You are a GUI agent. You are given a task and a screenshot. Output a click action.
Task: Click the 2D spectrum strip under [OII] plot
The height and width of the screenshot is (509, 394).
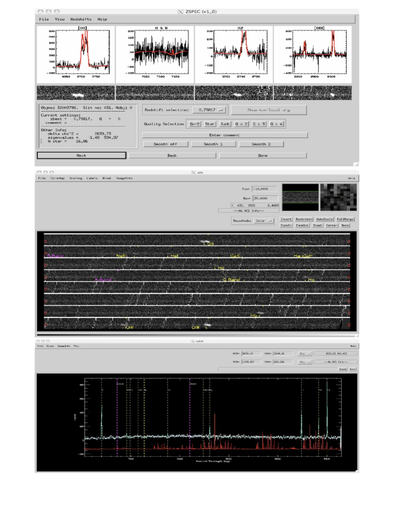(76, 93)
